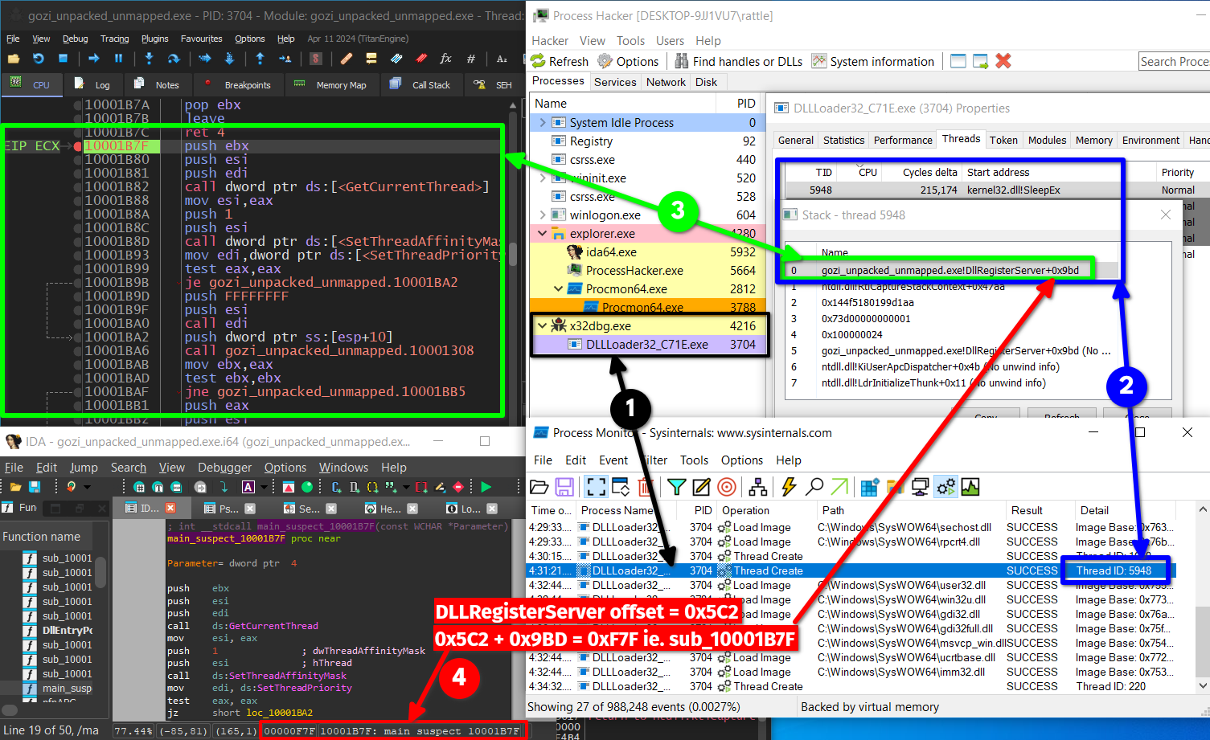Image resolution: width=1210 pixels, height=740 pixels.
Task: Click Save icon in IDA toolbar
Action: click(35, 487)
